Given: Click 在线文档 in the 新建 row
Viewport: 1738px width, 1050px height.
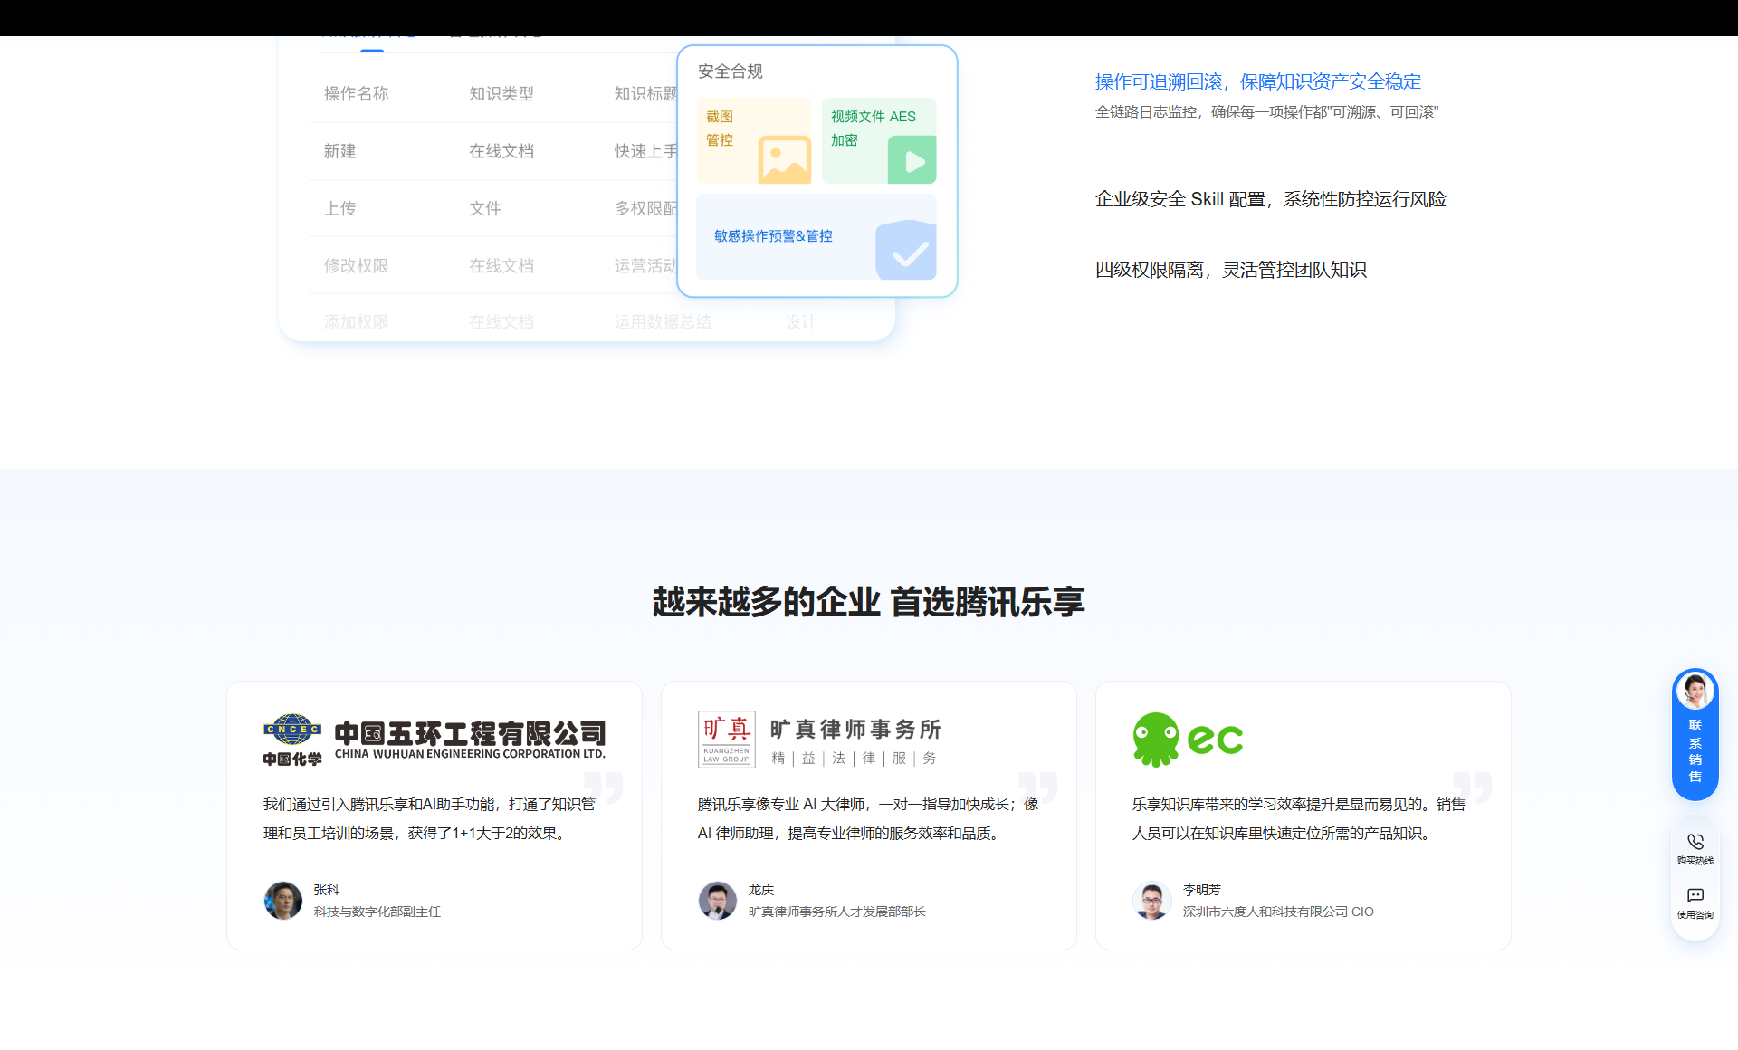Looking at the screenshot, I should (501, 151).
